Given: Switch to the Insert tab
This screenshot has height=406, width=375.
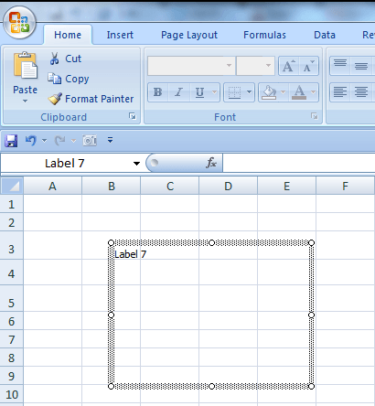Looking at the screenshot, I should (120, 35).
